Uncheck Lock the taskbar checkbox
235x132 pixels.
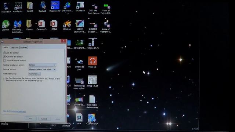click(x=4, y=53)
